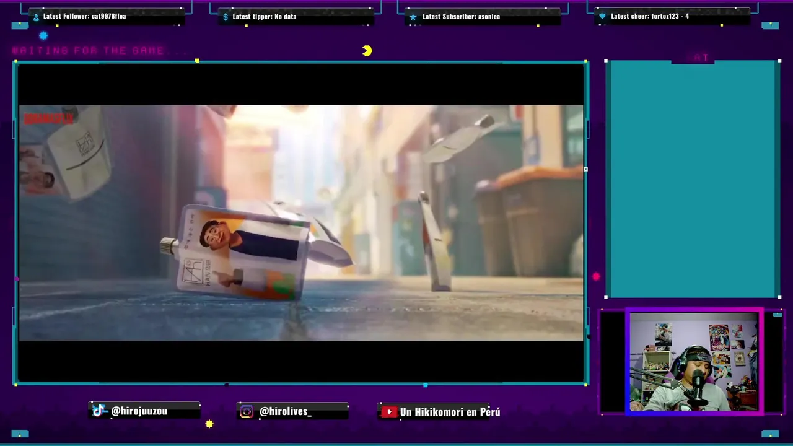Viewport: 793px width, 446px height.
Task: Click the TikTok logo icon
Action: (x=99, y=411)
